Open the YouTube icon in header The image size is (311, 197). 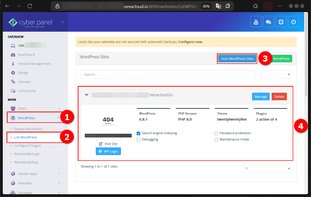click(x=256, y=22)
